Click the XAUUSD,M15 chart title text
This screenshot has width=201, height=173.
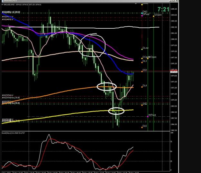9,5
